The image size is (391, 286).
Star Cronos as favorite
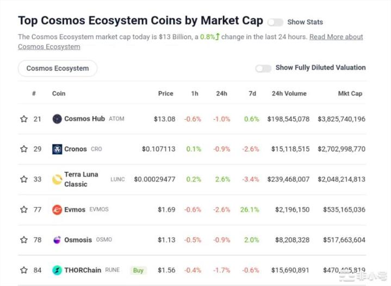click(x=24, y=149)
